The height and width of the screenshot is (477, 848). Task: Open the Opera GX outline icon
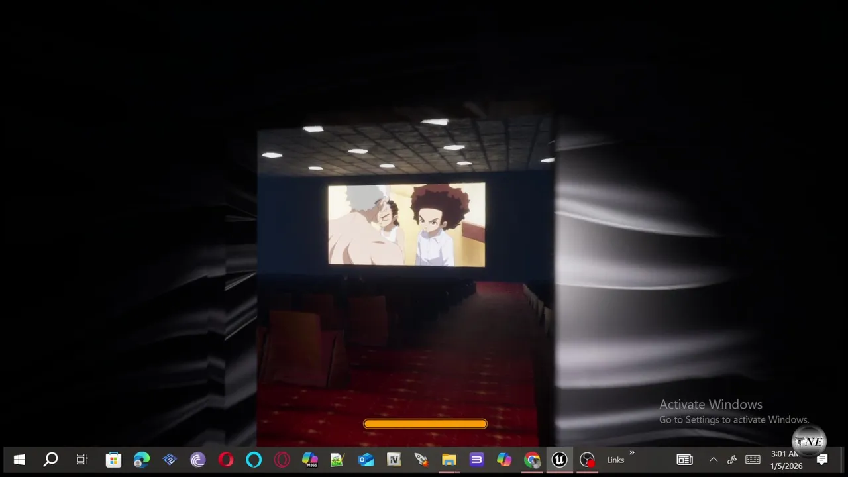pos(282,460)
